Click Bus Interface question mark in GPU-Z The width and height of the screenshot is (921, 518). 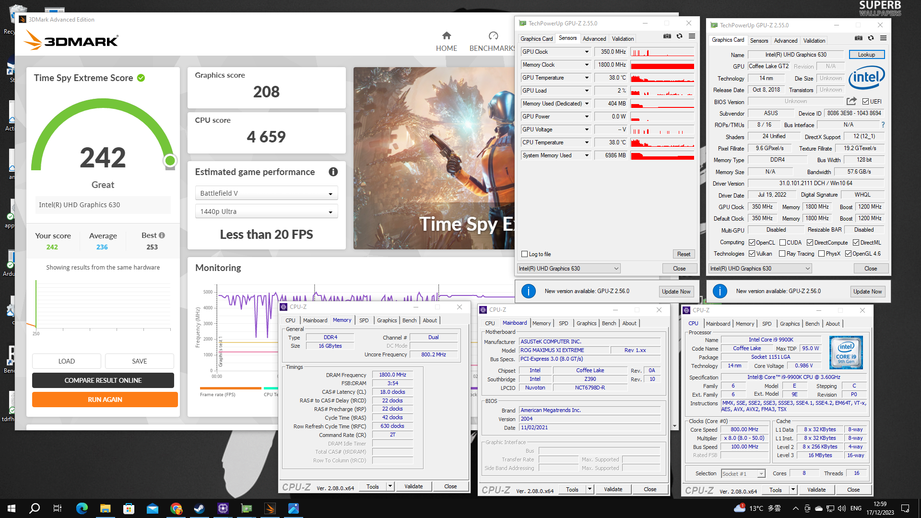pos(883,125)
